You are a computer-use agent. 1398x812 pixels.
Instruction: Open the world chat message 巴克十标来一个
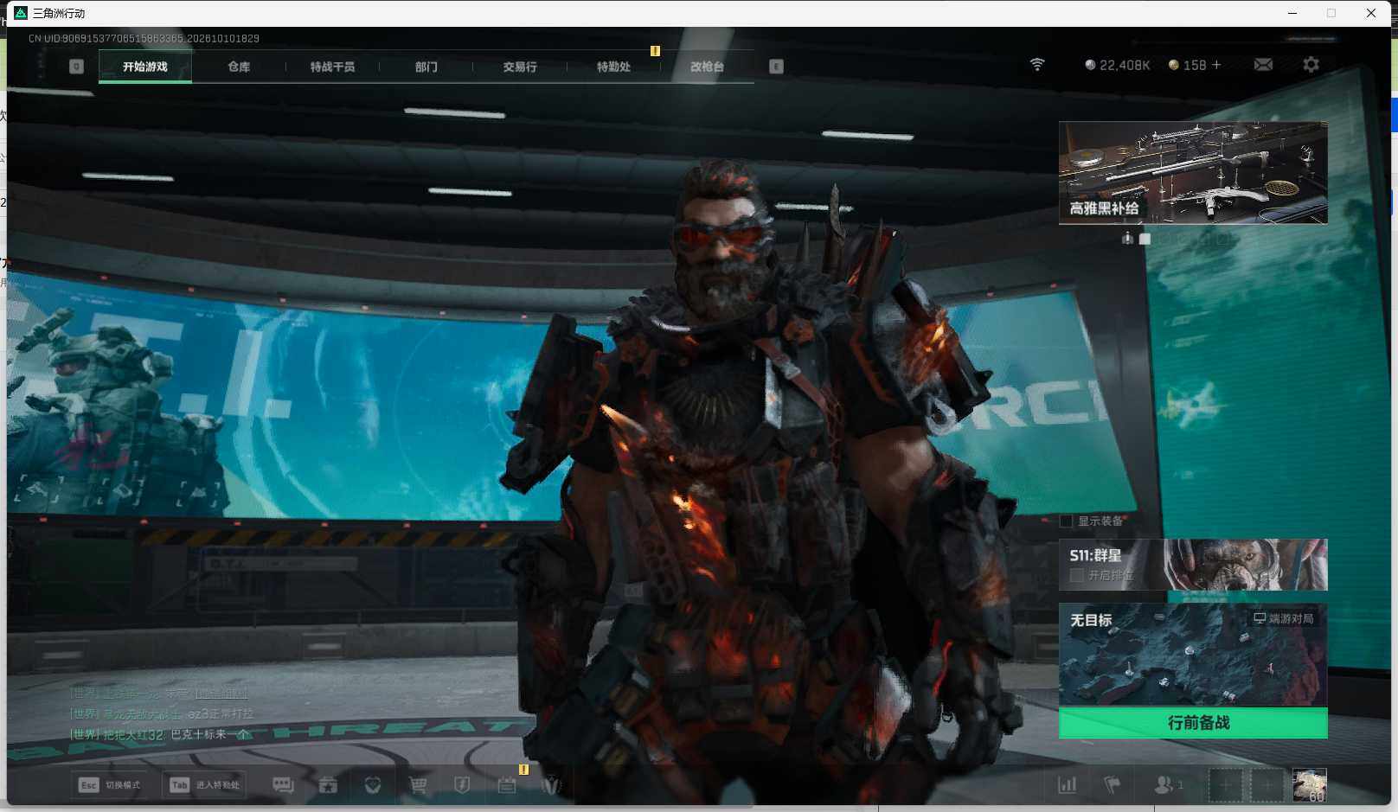click(210, 734)
